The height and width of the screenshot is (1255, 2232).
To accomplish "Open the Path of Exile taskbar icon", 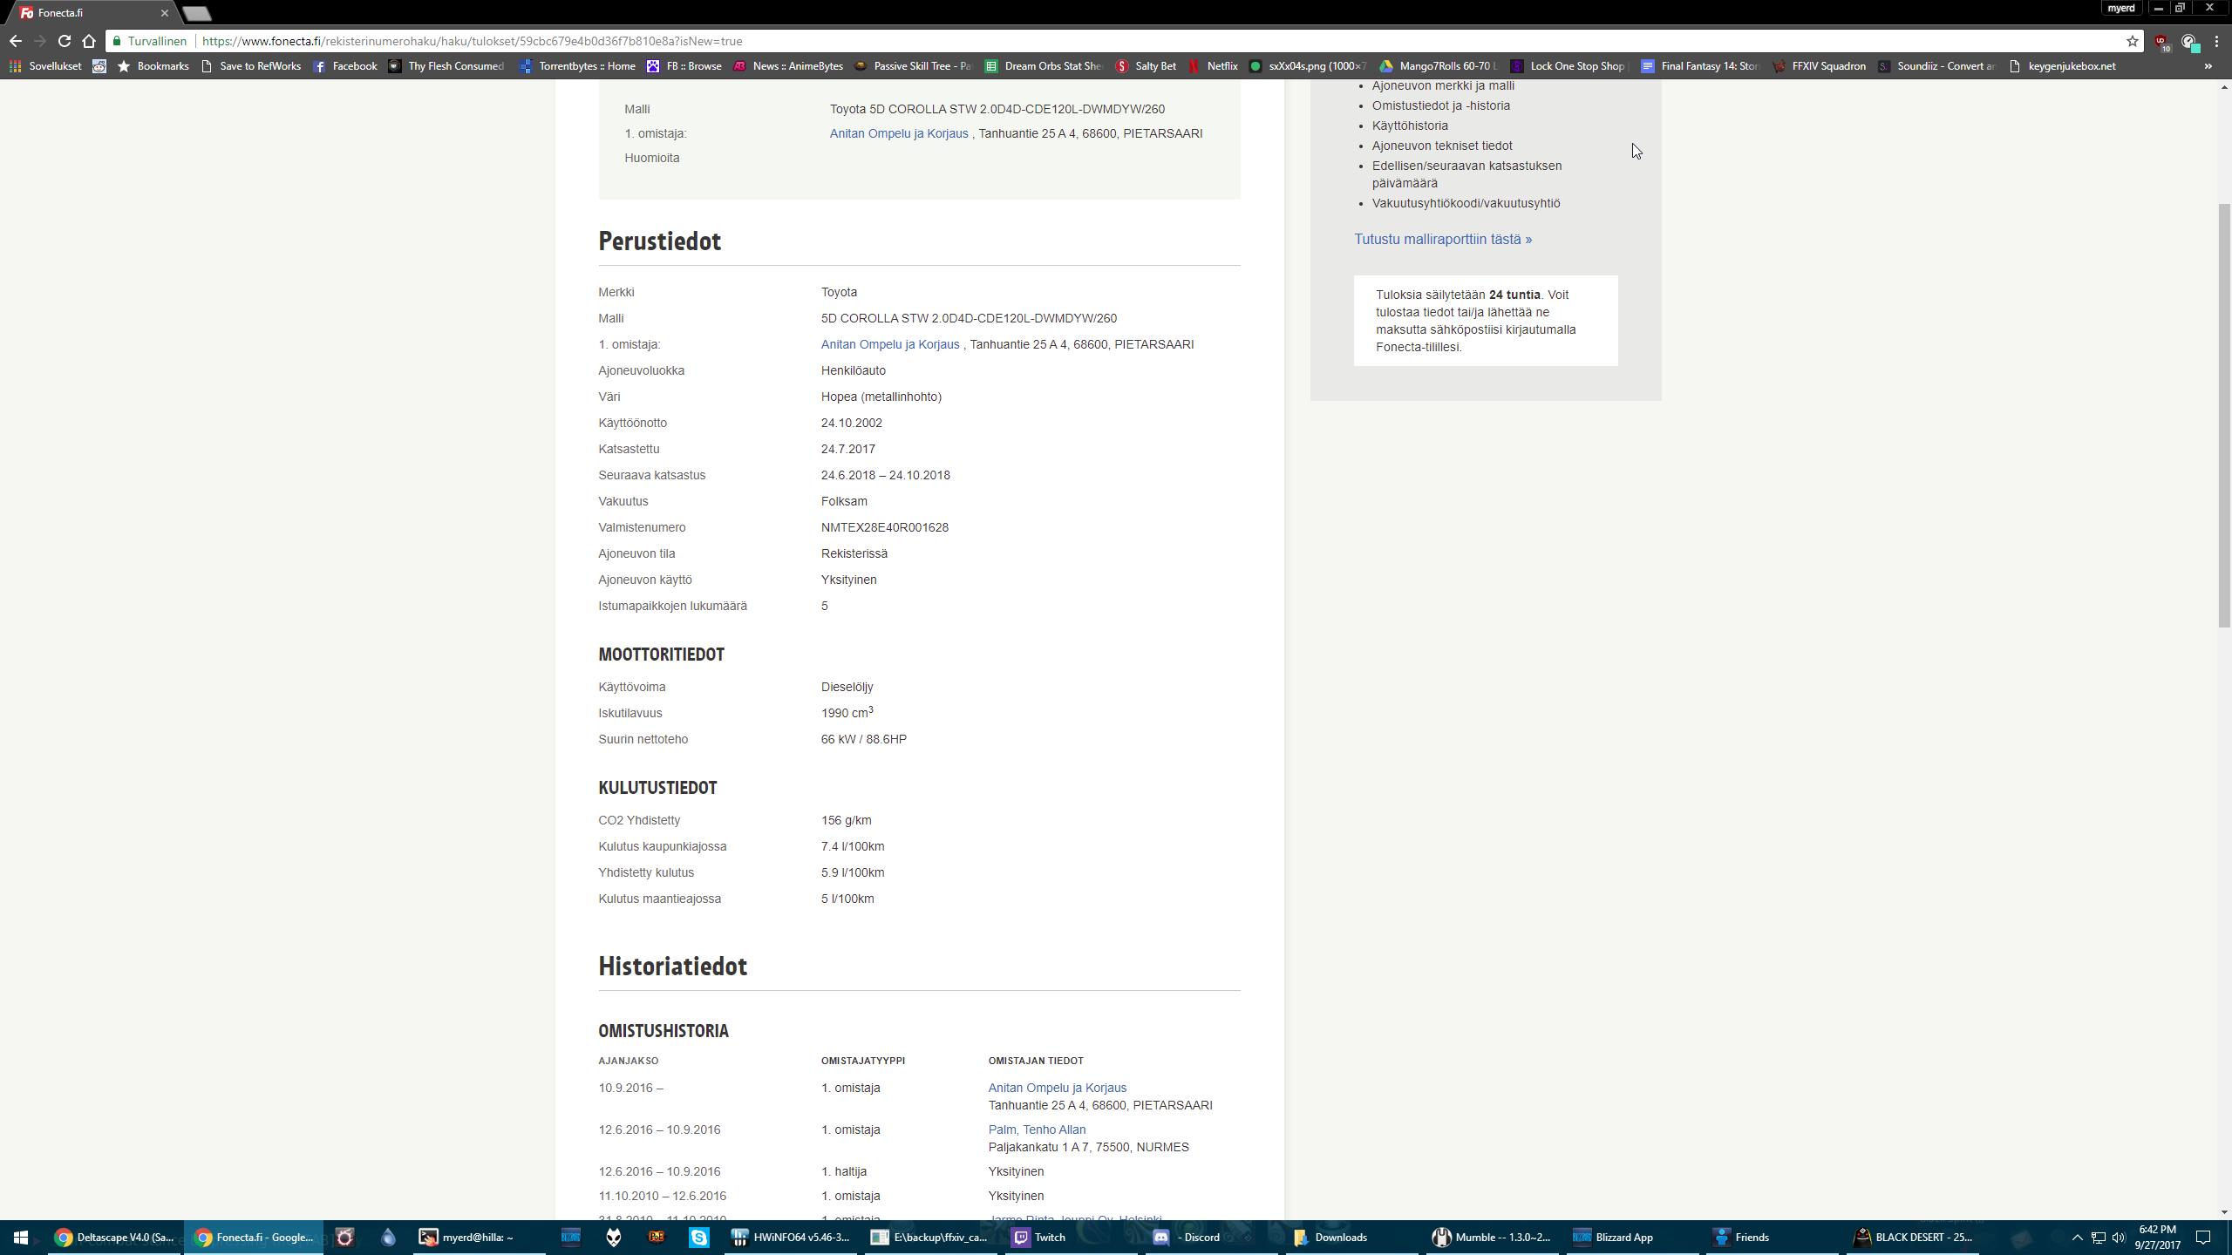I will point(657,1238).
